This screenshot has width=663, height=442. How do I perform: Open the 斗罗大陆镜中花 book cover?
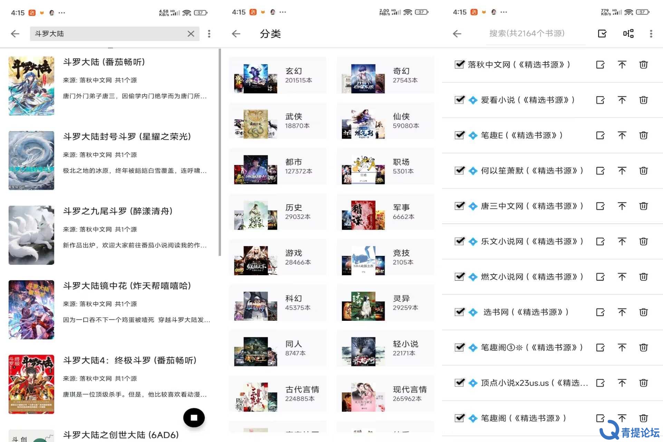(31, 310)
